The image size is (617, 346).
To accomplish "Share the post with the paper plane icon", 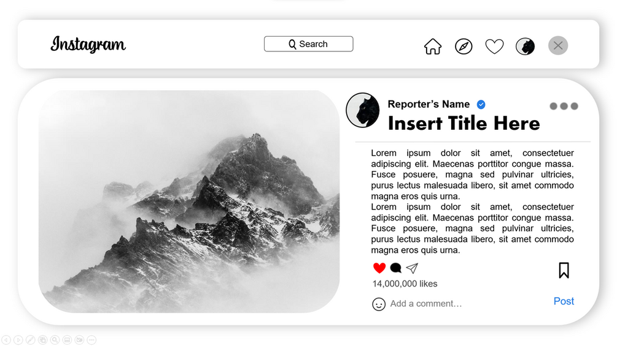I will (412, 268).
